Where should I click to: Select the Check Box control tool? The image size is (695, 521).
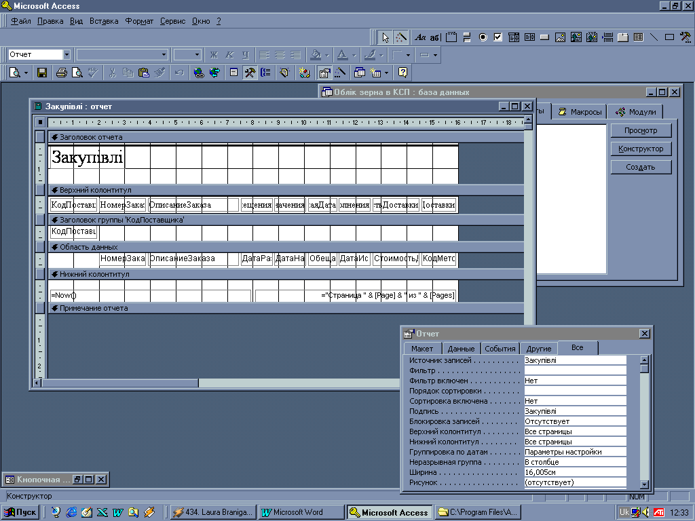tap(498, 37)
